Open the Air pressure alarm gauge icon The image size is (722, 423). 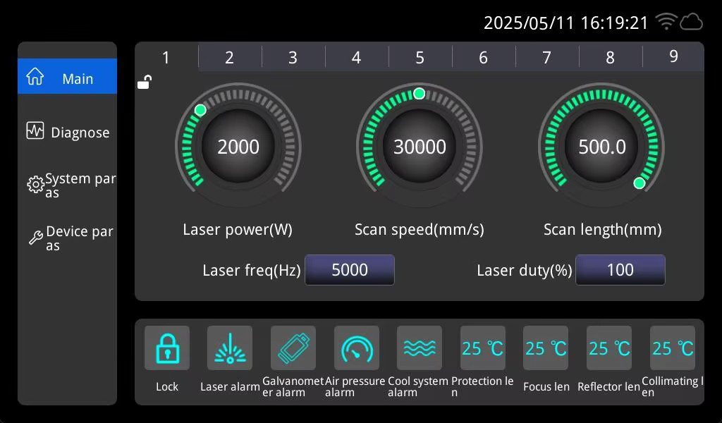(356, 348)
